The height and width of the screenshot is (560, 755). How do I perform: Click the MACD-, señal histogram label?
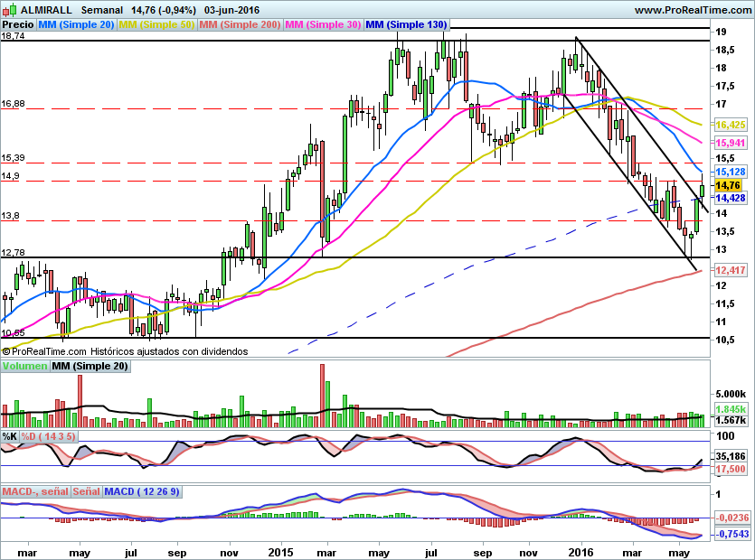pyautogui.click(x=35, y=491)
